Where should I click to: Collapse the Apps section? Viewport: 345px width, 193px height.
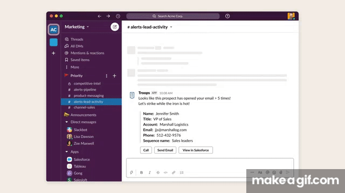tap(66, 151)
